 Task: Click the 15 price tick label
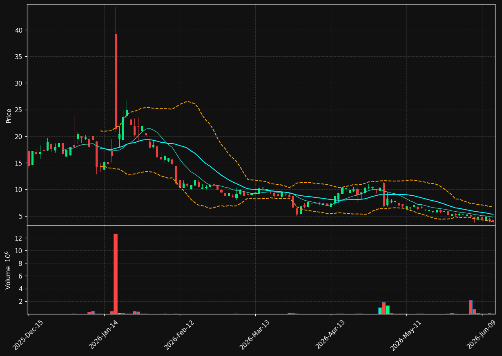pos(20,163)
